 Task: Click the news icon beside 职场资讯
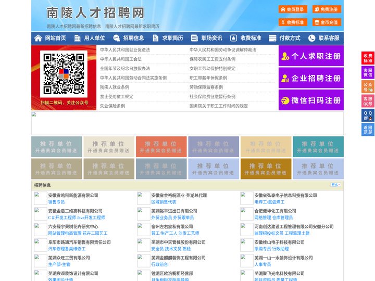click(x=194, y=38)
